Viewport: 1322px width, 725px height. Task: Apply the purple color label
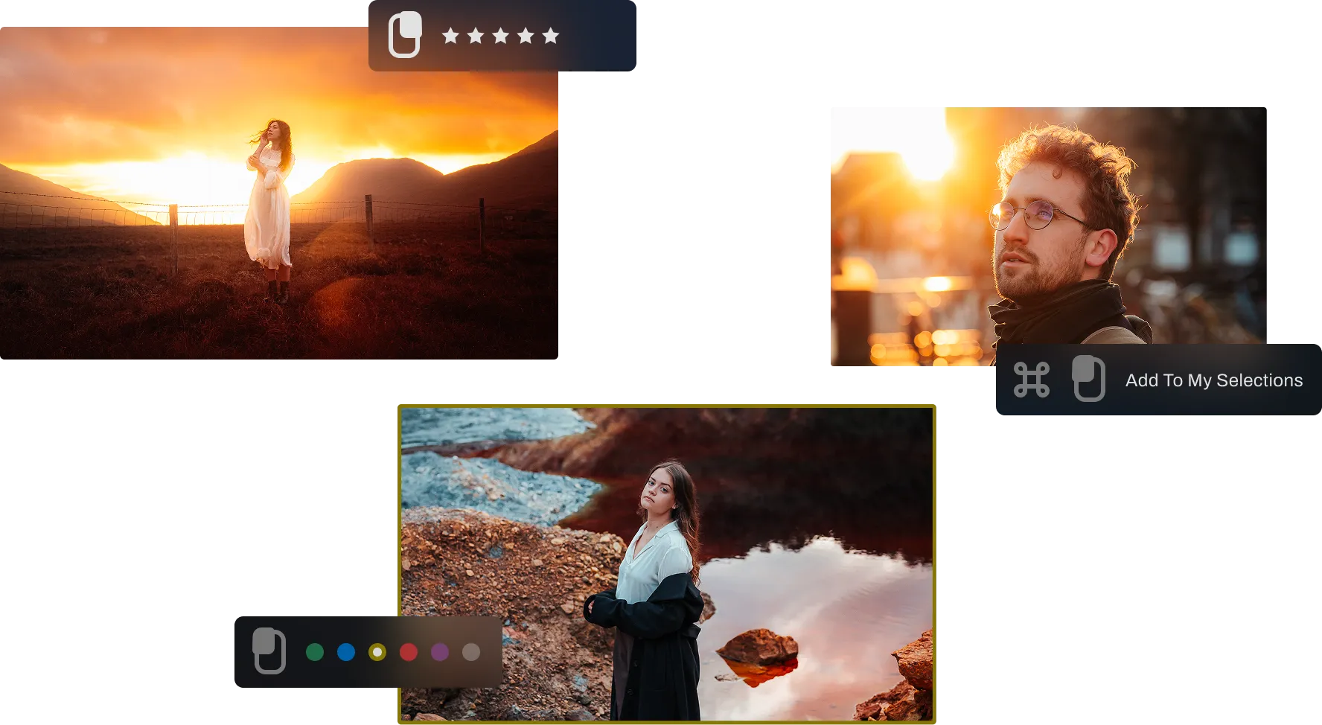click(440, 653)
